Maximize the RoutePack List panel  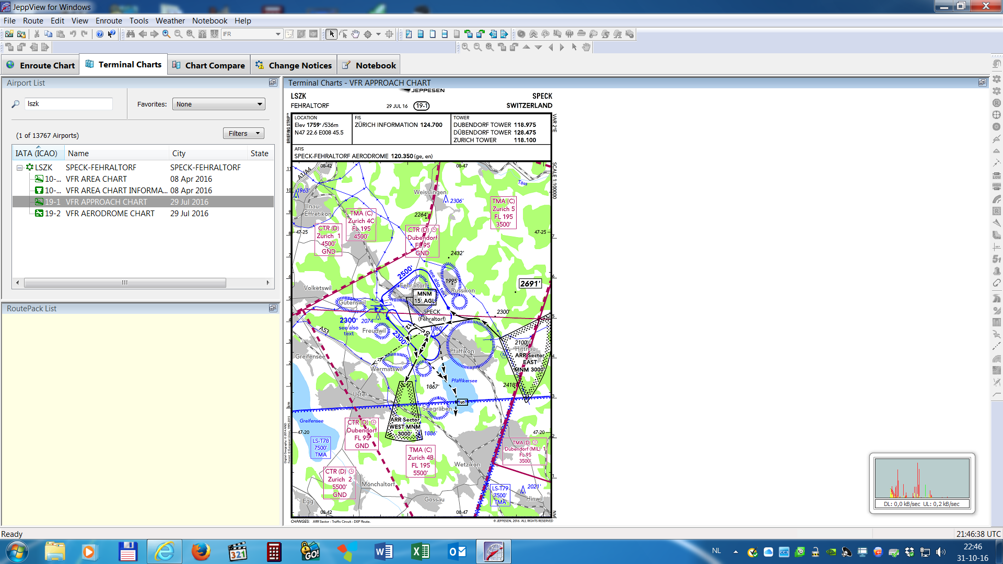tap(273, 308)
